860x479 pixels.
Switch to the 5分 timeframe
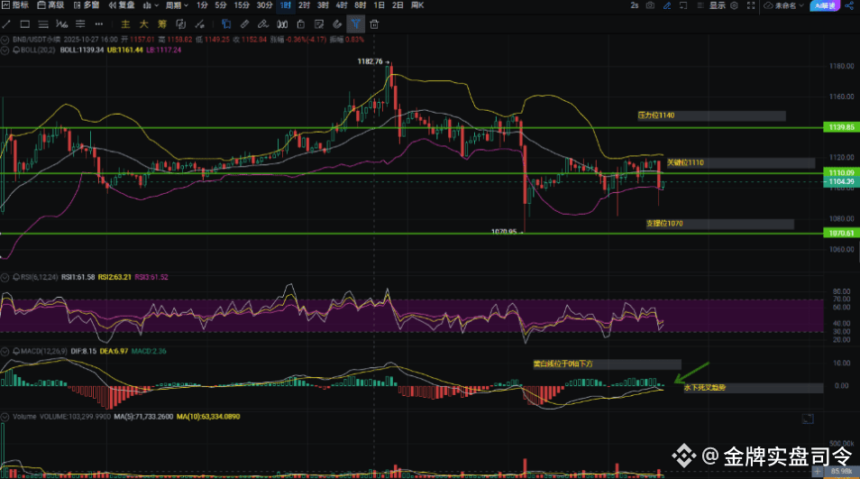221,5
